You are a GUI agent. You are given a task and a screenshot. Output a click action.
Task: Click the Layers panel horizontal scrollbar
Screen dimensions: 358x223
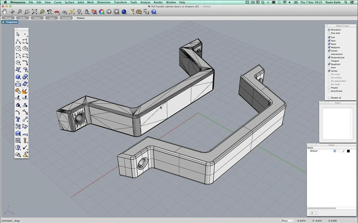tap(322, 208)
